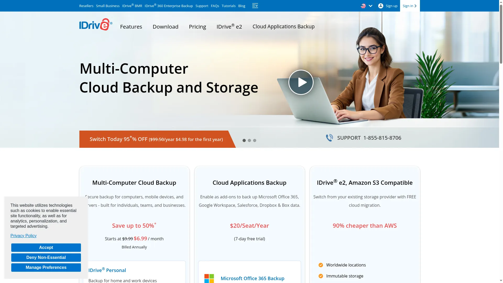Open the Microsoft Office 365 Backup link
503x283 pixels.
click(252, 278)
